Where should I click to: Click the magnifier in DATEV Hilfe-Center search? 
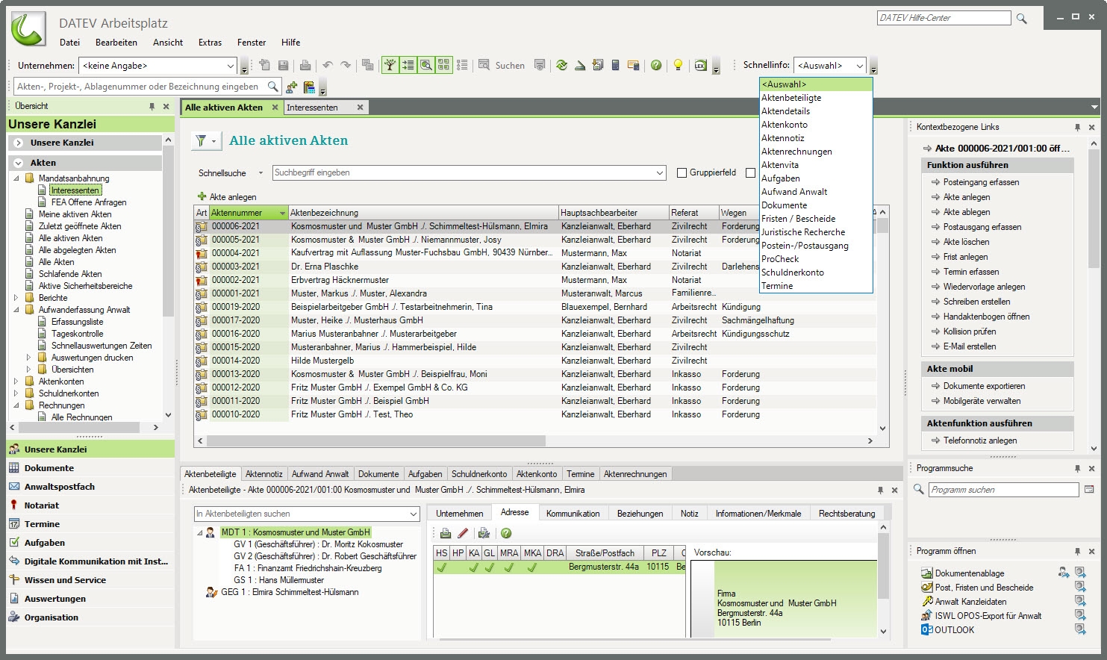pos(1022,19)
